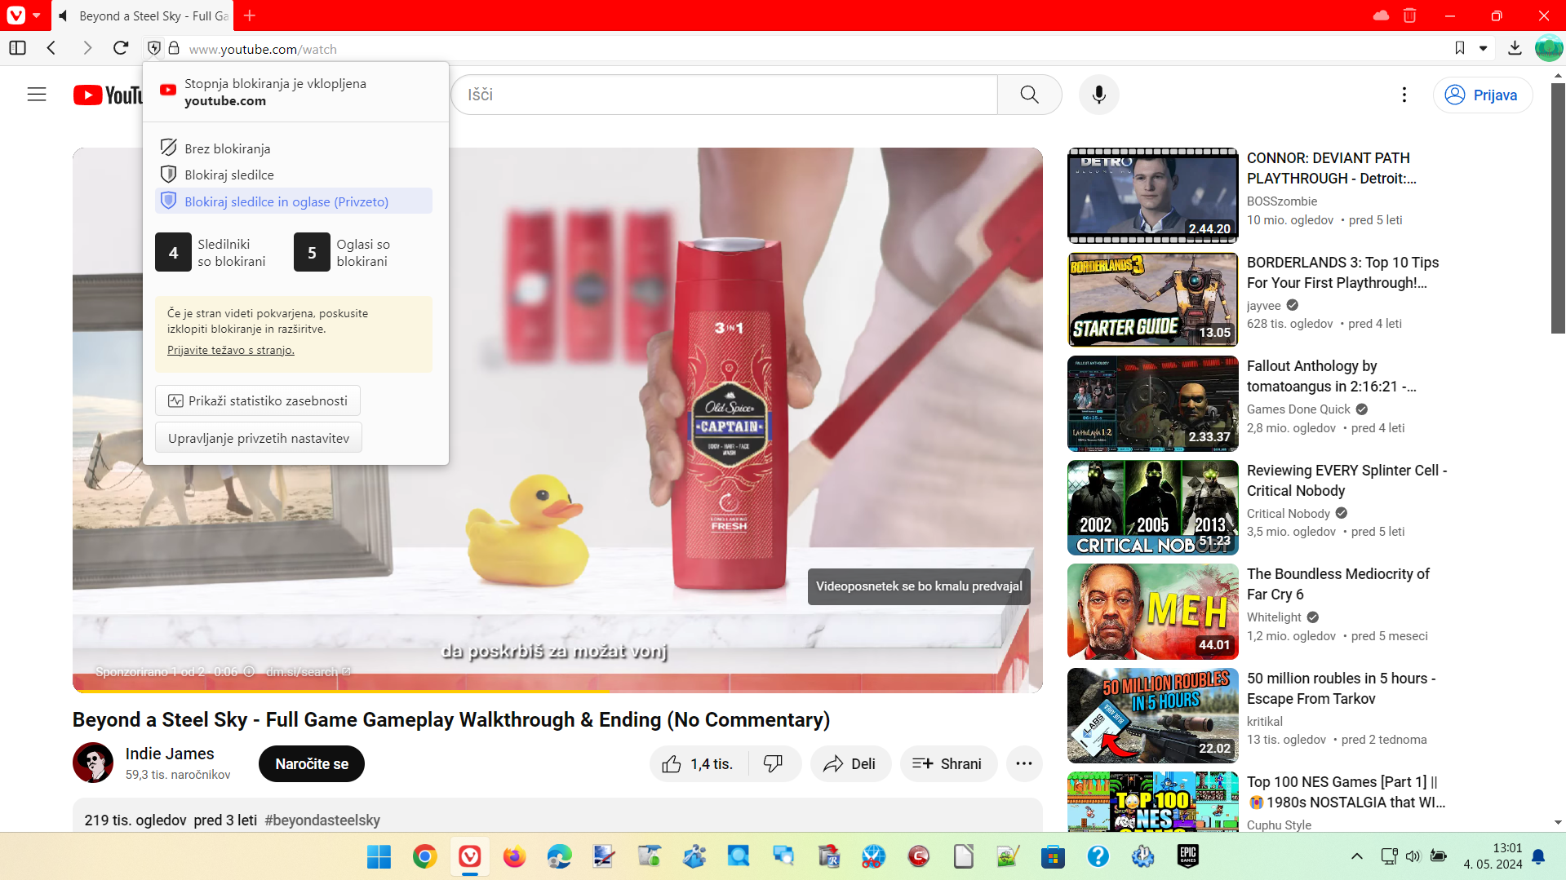Like the video with thumbs up
1566x880 pixels.
(699, 763)
